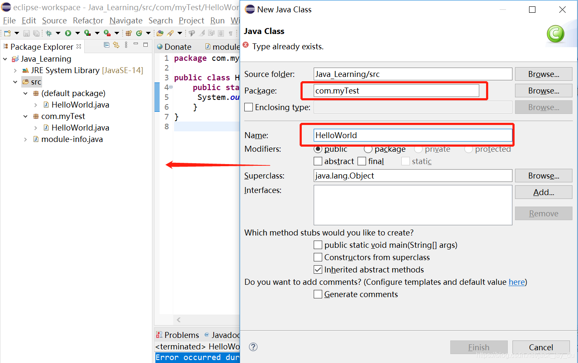578x363 pixels.
Task: Open the Source menu
Action: (x=54, y=20)
